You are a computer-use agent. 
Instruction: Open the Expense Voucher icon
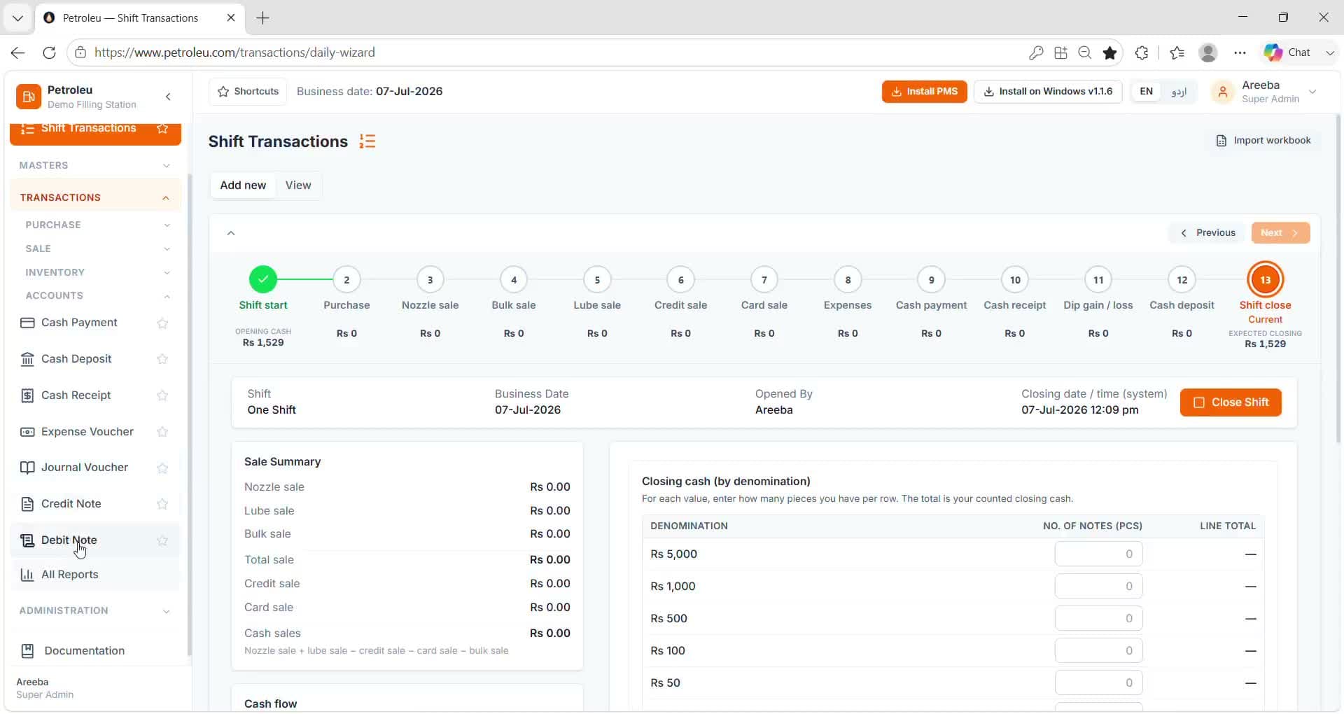click(27, 432)
